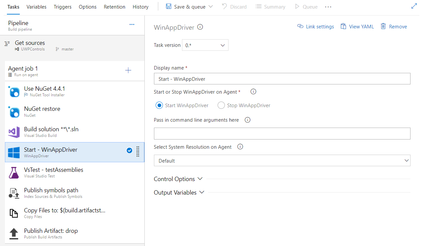
Task: Select the Copy Files to task
Action: 75,213
